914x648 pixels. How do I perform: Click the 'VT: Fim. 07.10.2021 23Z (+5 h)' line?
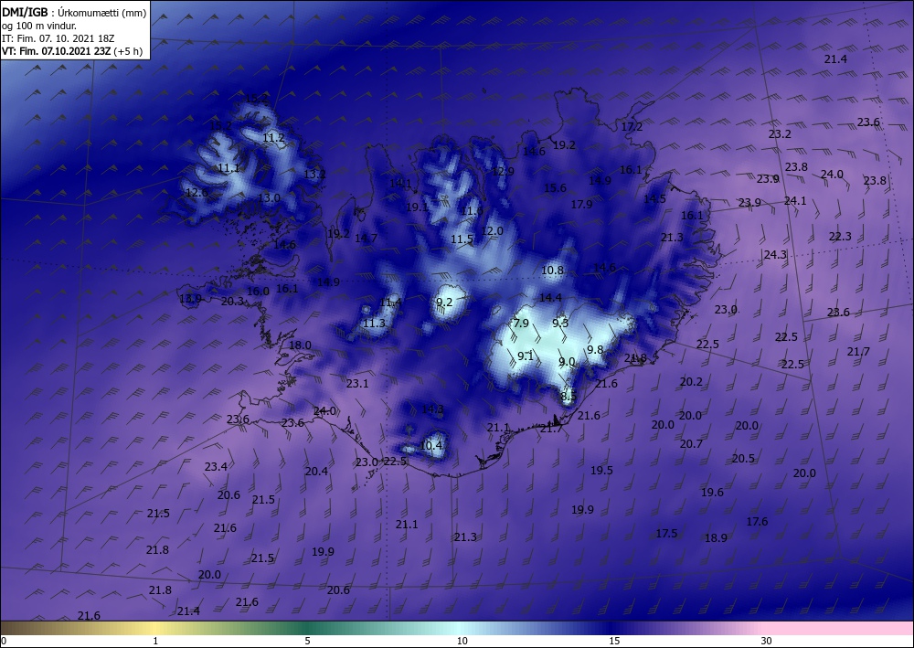[72, 50]
